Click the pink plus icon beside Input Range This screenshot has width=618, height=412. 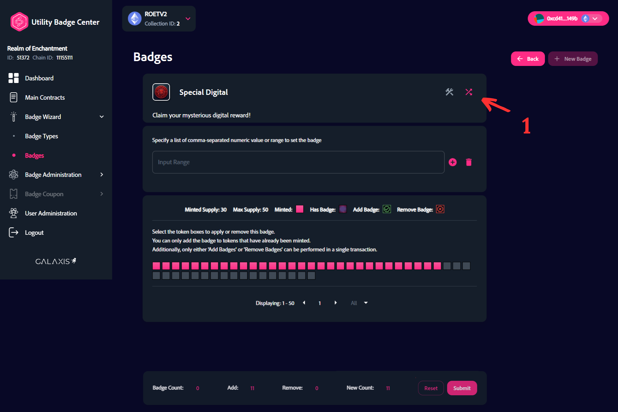click(x=453, y=162)
